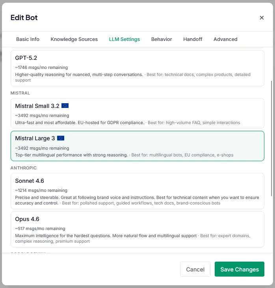Click 'Maximum intelligence for the hardest questions' text

tap(106, 236)
